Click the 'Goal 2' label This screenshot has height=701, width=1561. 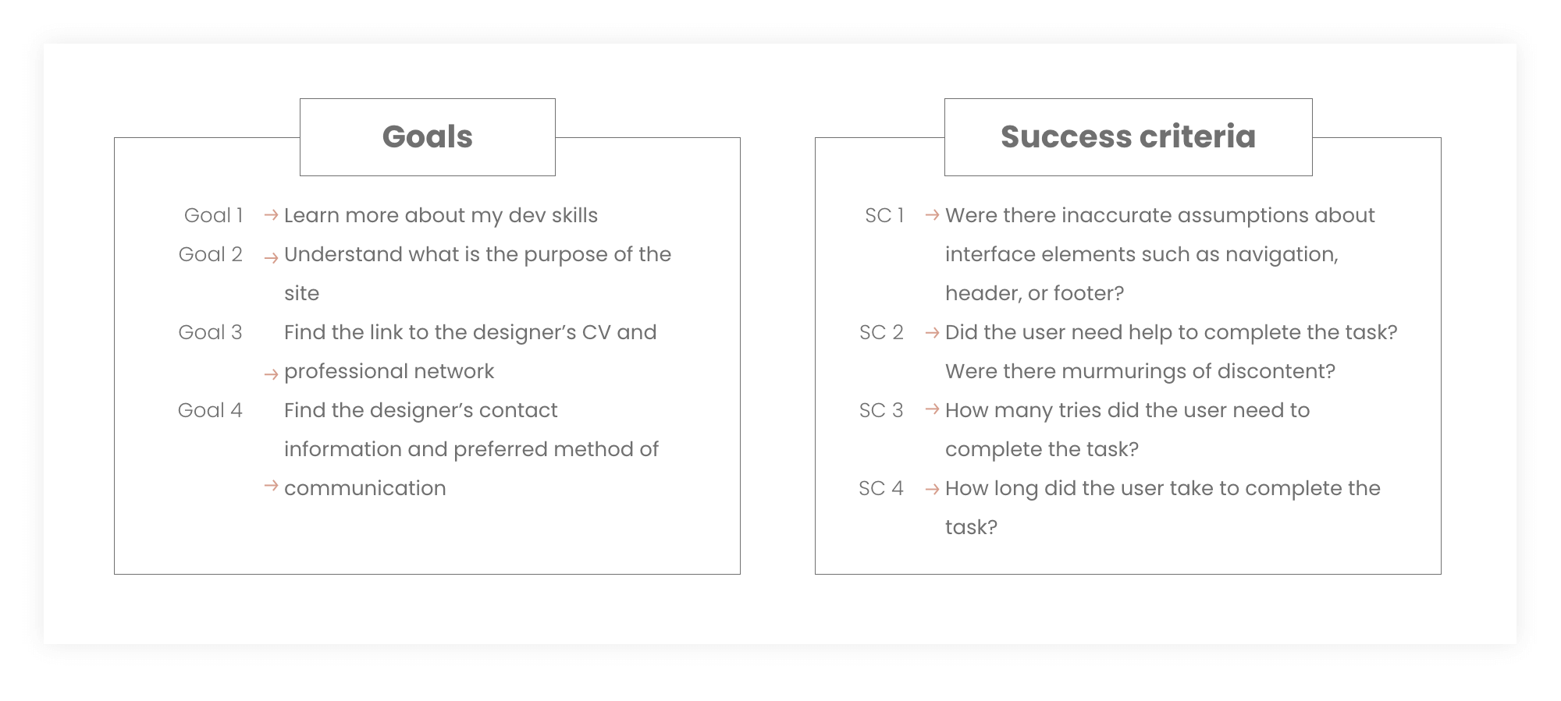[x=210, y=254]
